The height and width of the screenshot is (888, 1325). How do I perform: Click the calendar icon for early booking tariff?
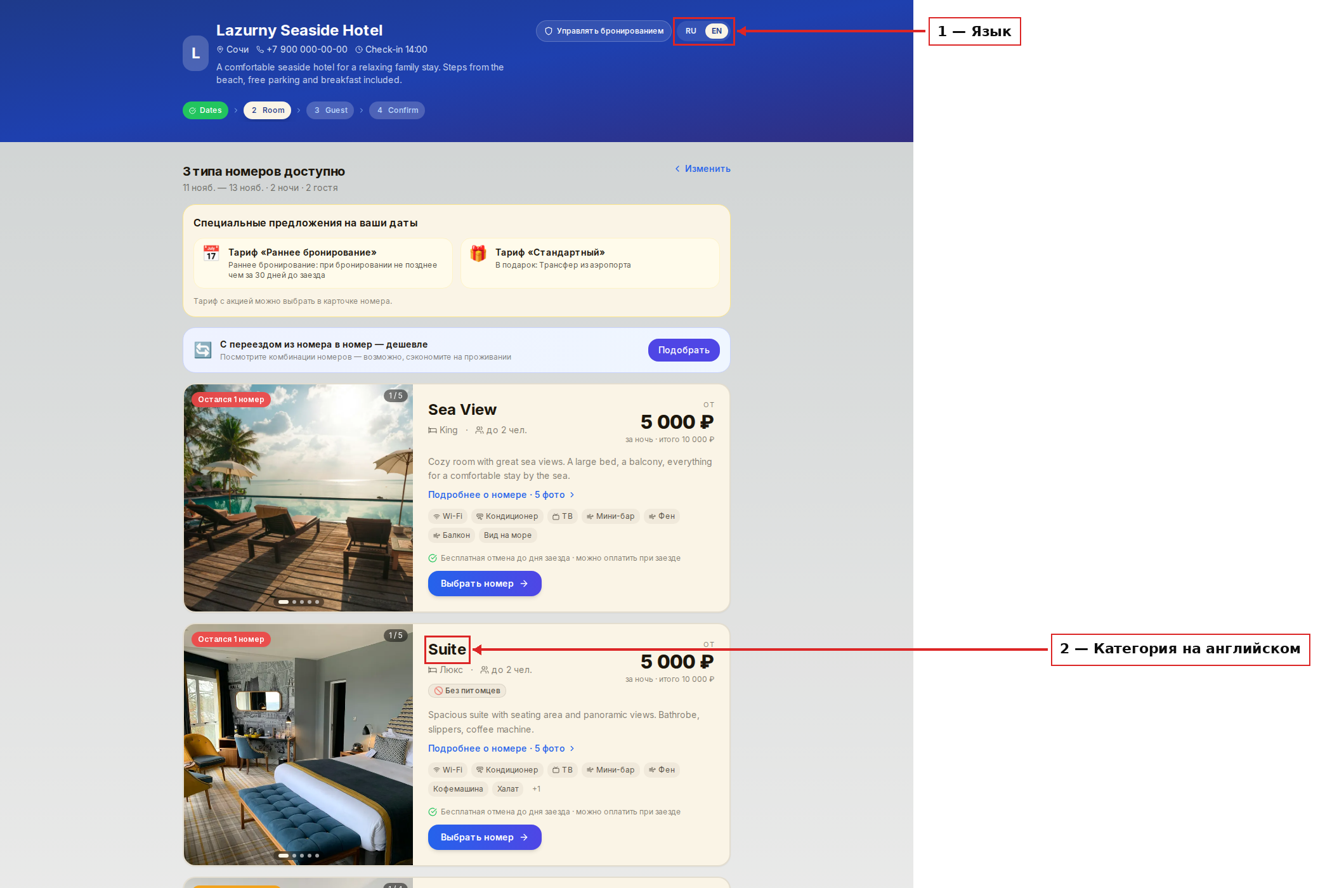point(211,253)
